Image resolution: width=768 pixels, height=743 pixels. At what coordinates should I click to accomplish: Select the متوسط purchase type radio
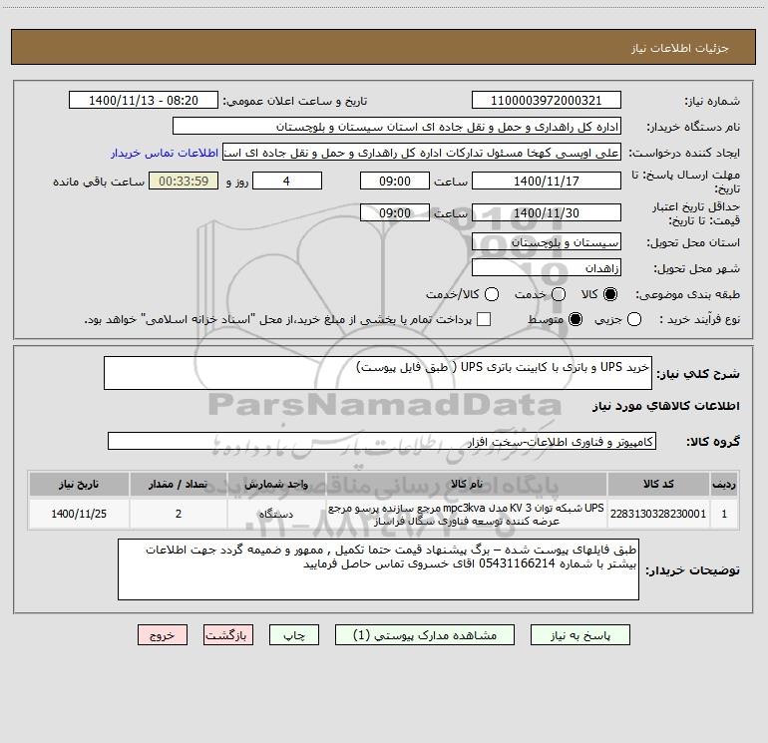pos(576,319)
